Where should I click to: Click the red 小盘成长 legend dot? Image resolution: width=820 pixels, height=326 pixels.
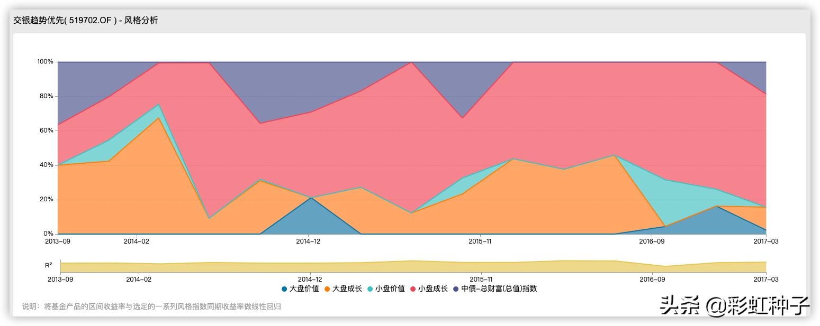[x=413, y=289]
